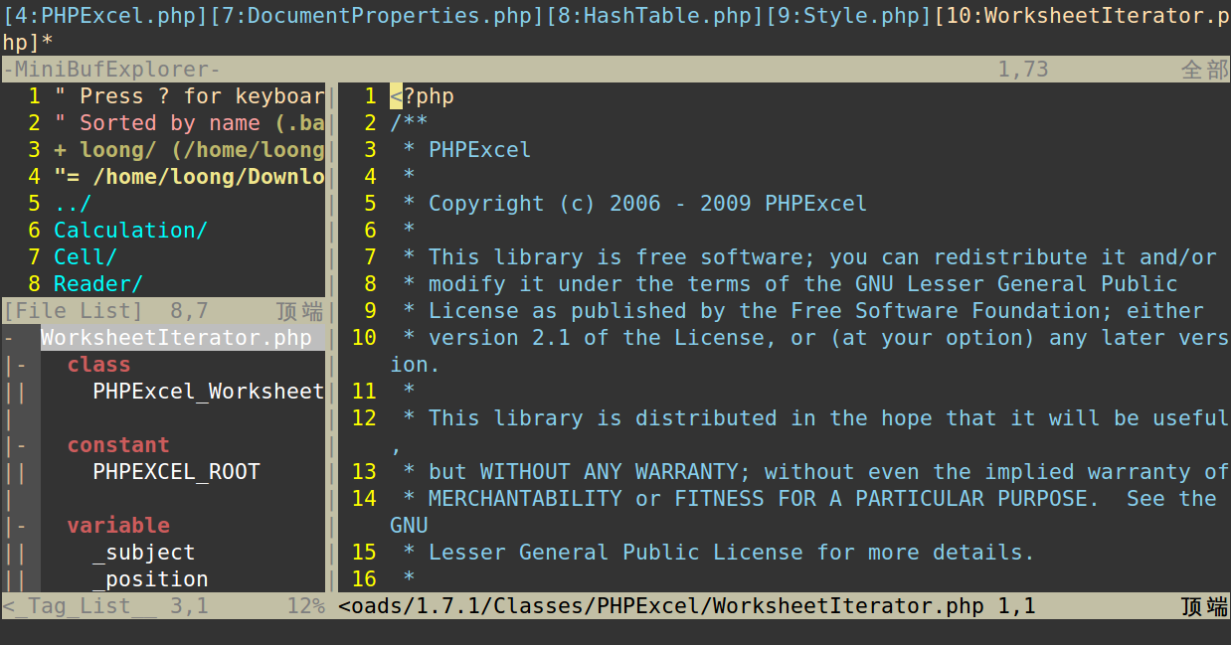Screen dimensions: 1231x645
Task: Click the 'Lesser General Public License for more details' line
Action: pos(719,553)
